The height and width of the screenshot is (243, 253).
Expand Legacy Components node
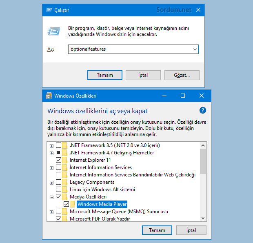pyautogui.click(x=51, y=183)
